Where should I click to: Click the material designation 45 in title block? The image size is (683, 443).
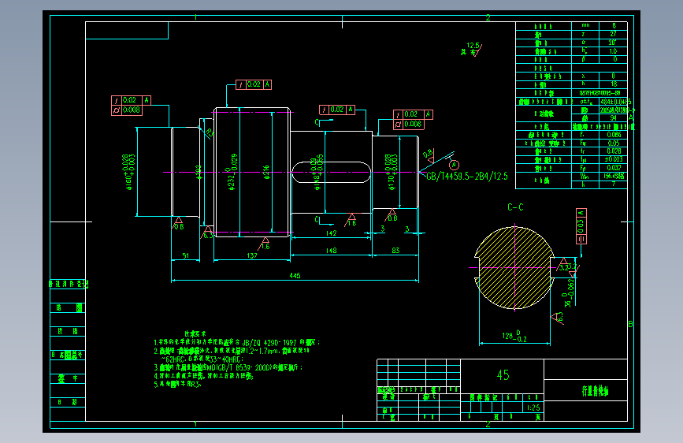pos(503,375)
